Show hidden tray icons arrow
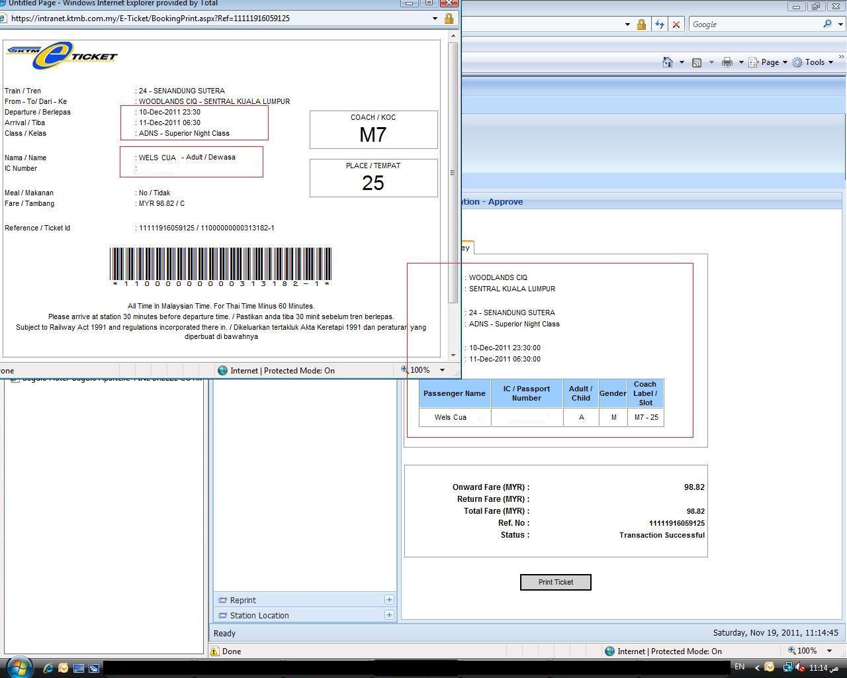This screenshot has height=678, width=847. (757, 667)
